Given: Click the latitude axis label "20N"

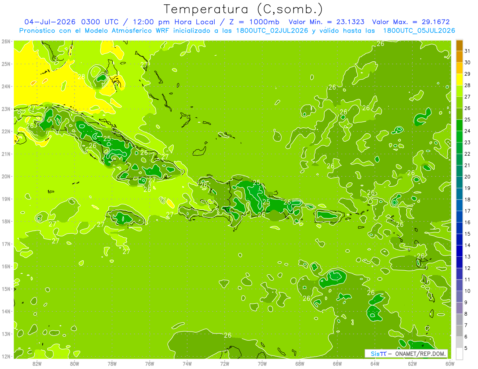Looking at the screenshot, I should pyautogui.click(x=6, y=176).
